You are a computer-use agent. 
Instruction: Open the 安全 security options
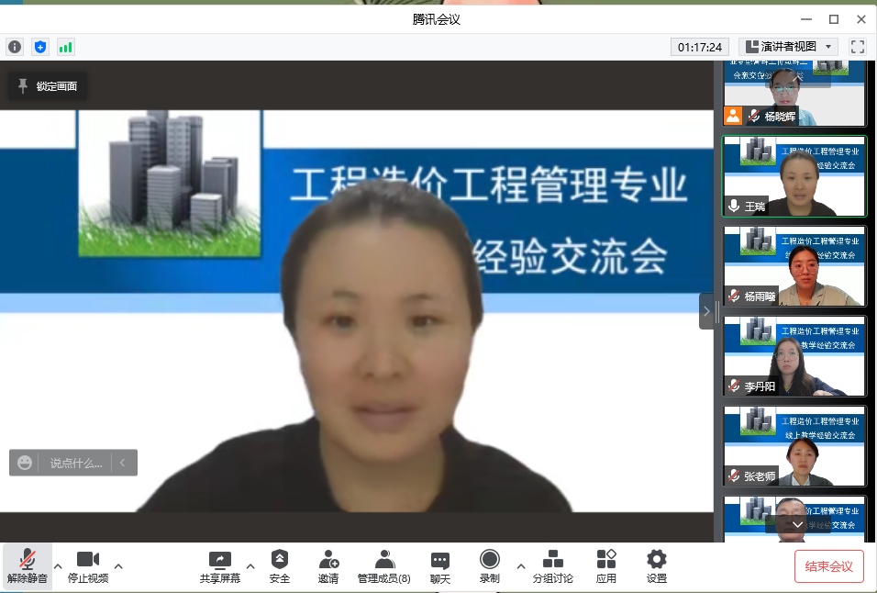[x=280, y=565]
